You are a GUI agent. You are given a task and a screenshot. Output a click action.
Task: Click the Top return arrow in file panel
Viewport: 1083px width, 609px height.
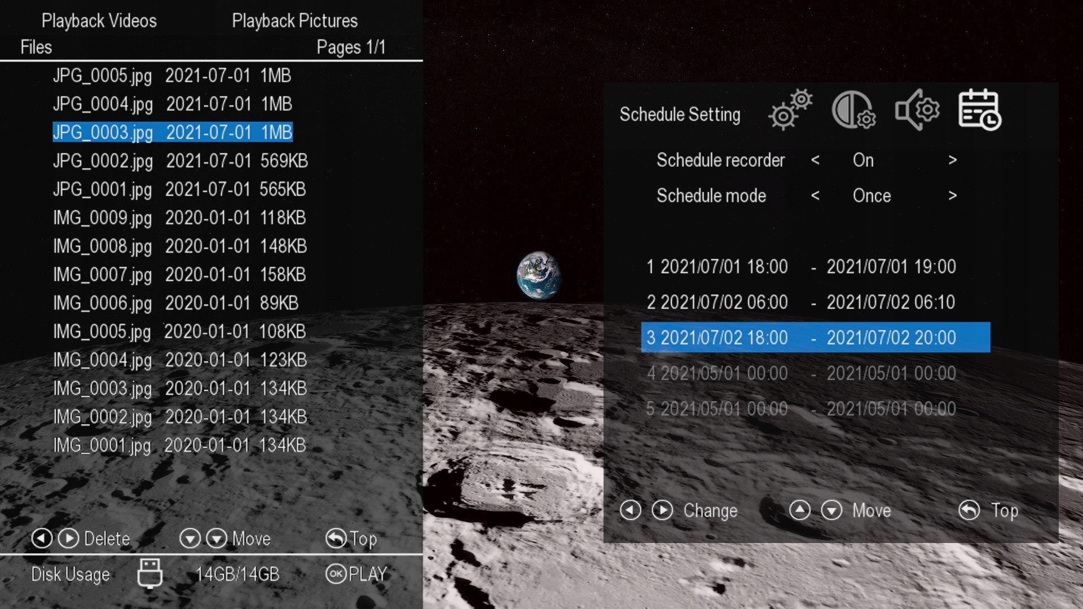point(336,539)
